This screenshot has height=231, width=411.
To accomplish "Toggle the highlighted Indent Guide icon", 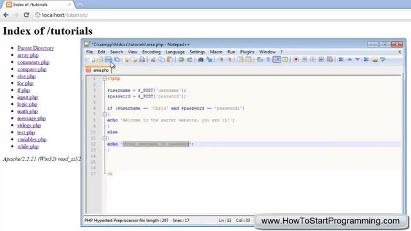I will click(277, 60).
